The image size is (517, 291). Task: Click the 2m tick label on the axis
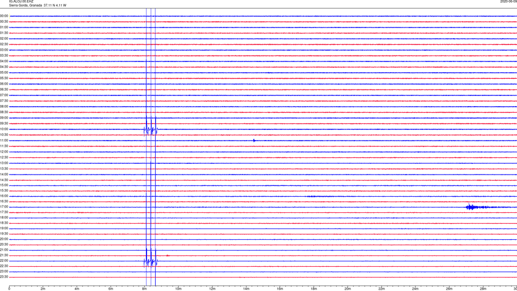pyautogui.click(x=43, y=289)
